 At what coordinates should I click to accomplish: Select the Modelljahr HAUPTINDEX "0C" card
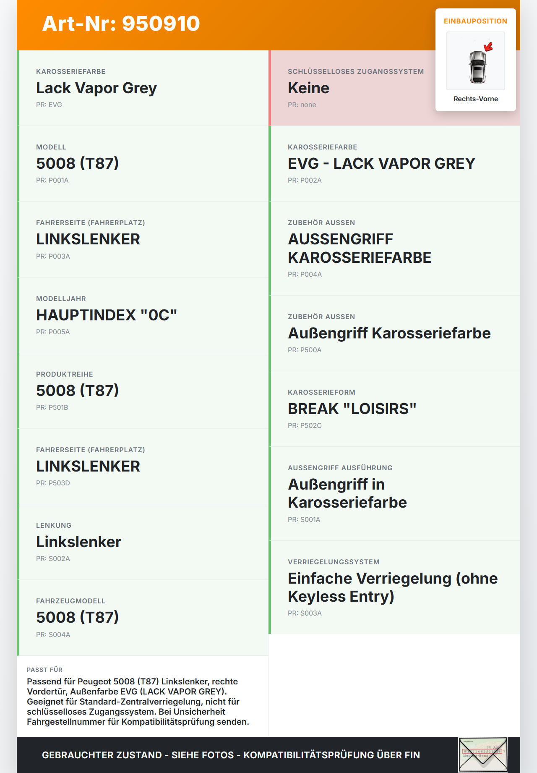(143, 315)
